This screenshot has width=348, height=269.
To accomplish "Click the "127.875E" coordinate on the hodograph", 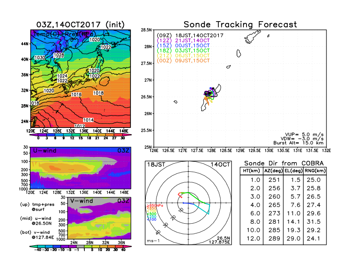I will [219, 242].
